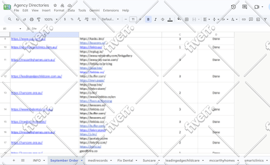
Task: Open the Tools menu
Action: click(x=82, y=10)
